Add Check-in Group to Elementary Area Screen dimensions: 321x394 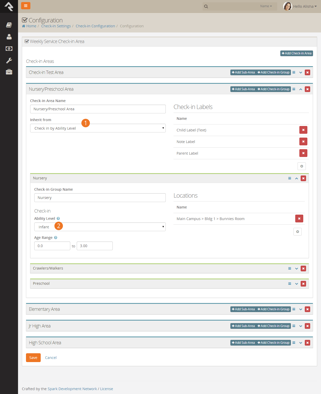[274, 309]
